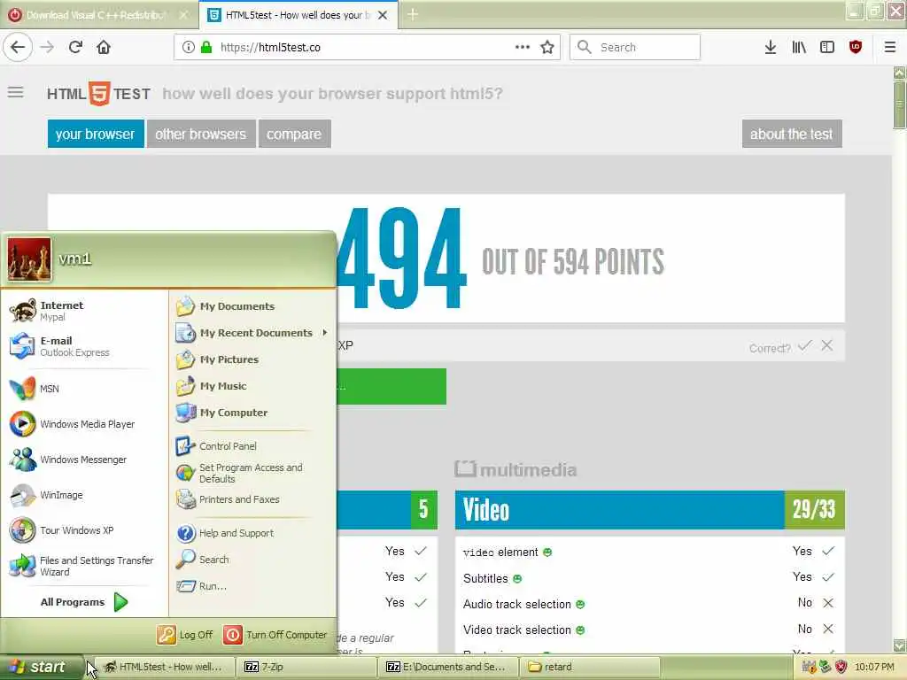The image size is (907, 680).
Task: Click the uBlock Origin shield icon
Action: tap(856, 48)
